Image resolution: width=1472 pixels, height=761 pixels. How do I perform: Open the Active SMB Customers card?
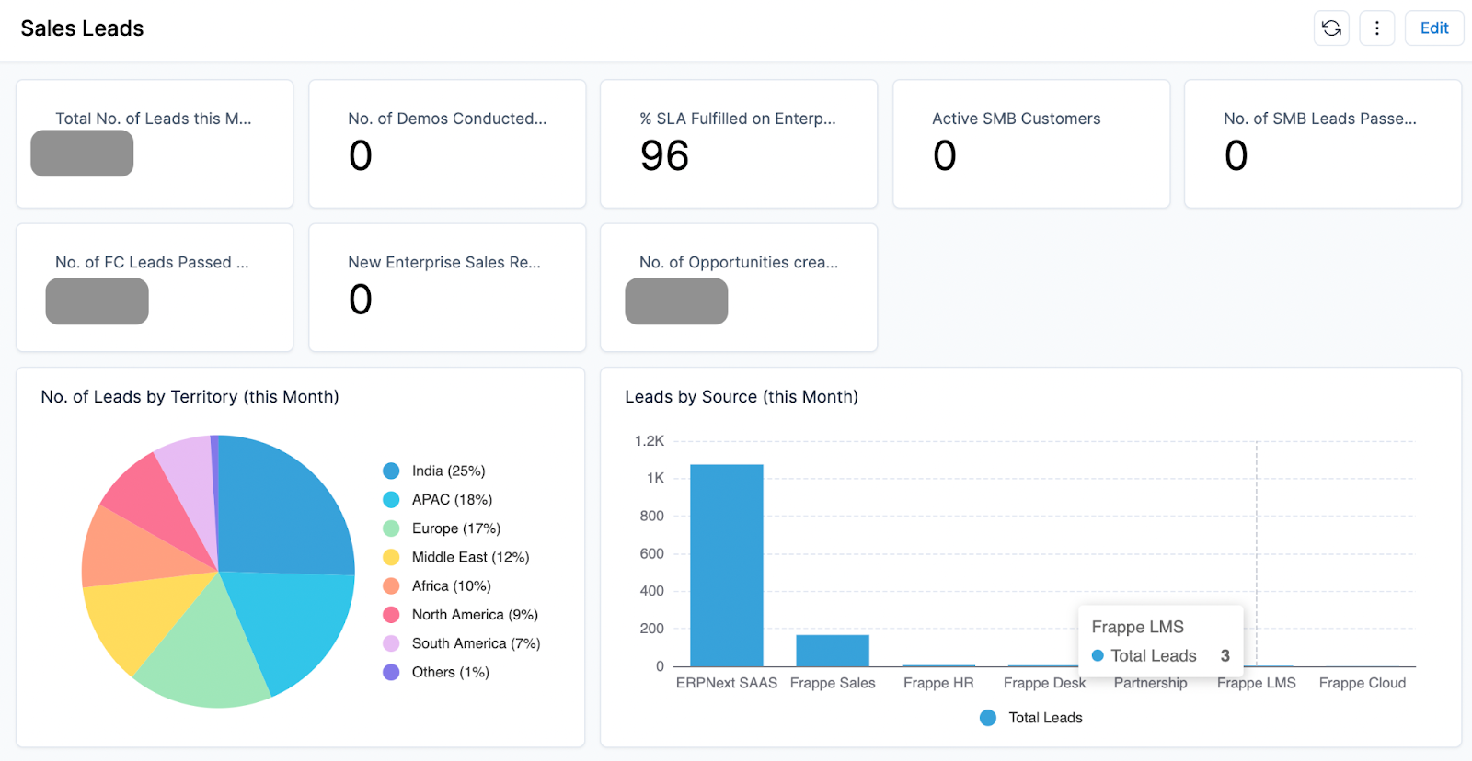(1030, 143)
